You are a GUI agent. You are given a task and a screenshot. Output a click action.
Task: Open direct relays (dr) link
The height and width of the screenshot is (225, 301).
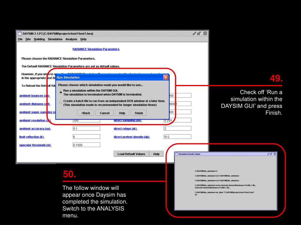[126, 129]
